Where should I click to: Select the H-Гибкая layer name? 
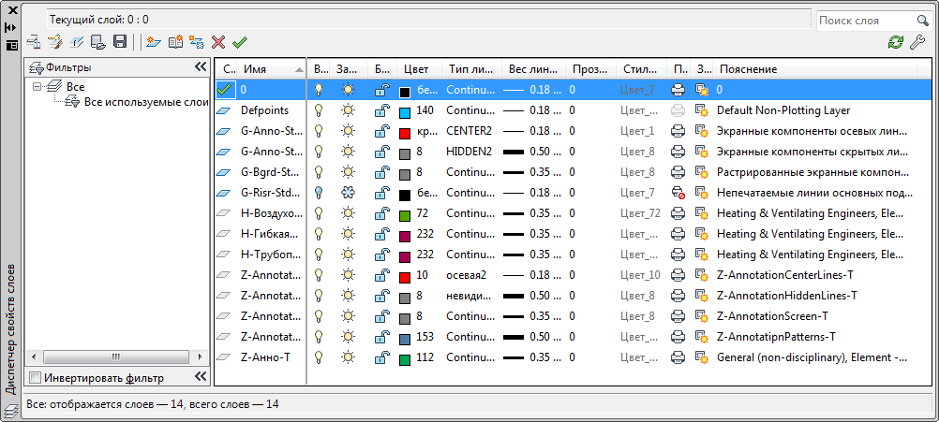[x=272, y=234]
